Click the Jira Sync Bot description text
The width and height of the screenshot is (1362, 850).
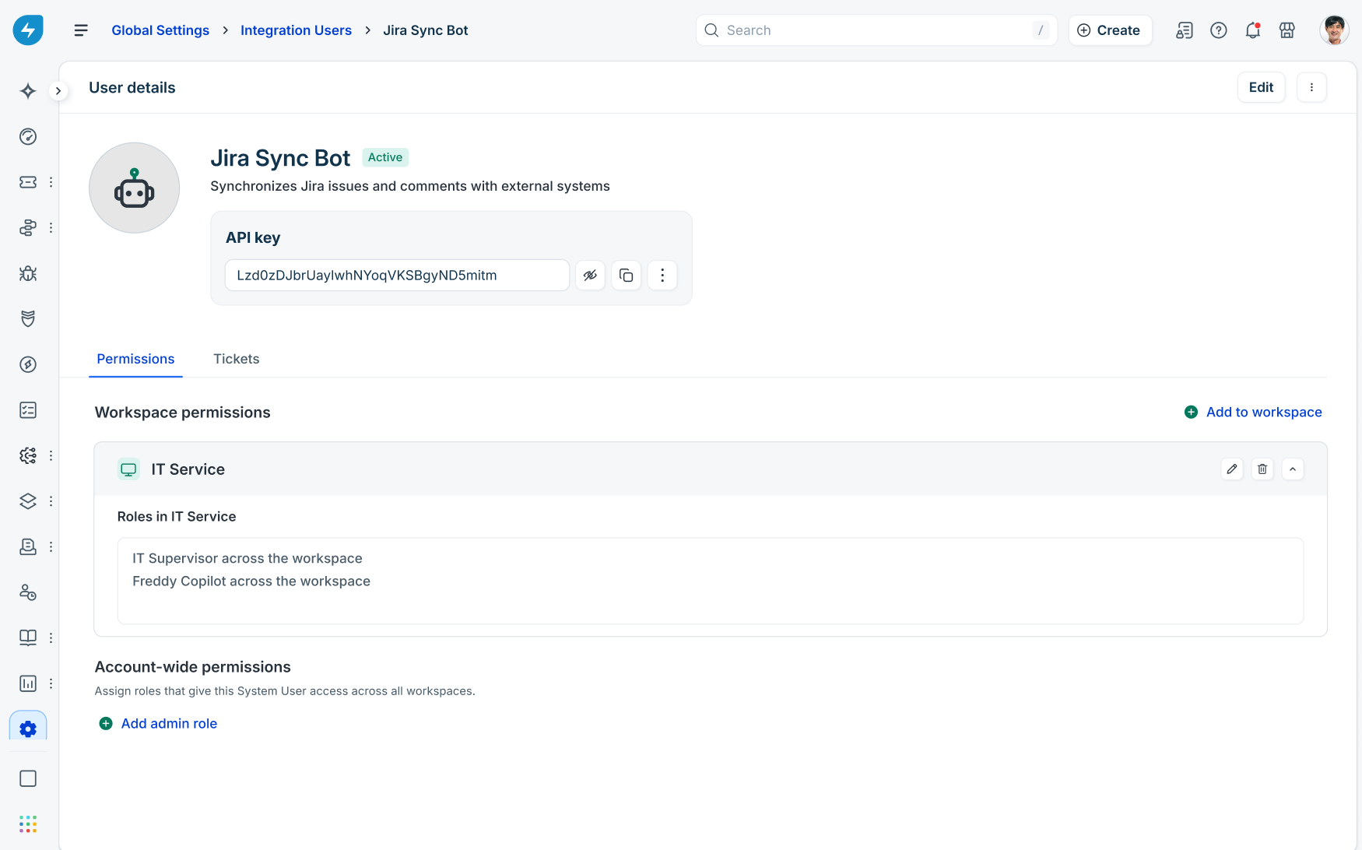click(410, 186)
